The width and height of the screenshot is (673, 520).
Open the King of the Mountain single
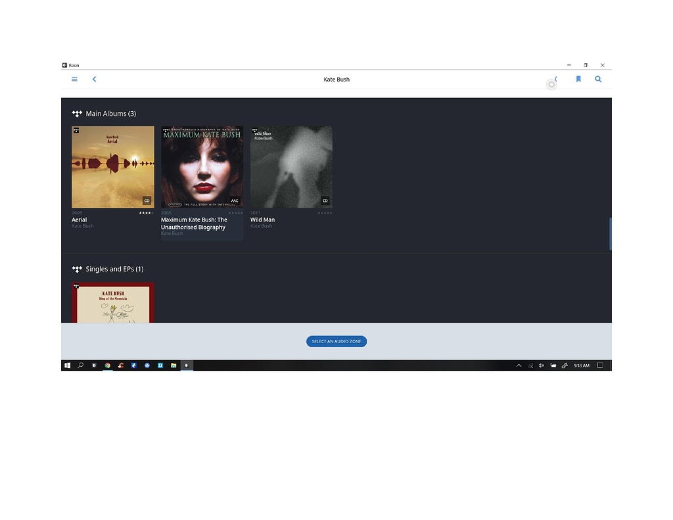[x=112, y=302]
